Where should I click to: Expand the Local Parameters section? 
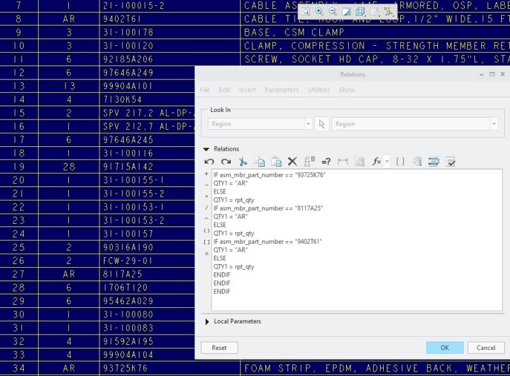point(207,321)
